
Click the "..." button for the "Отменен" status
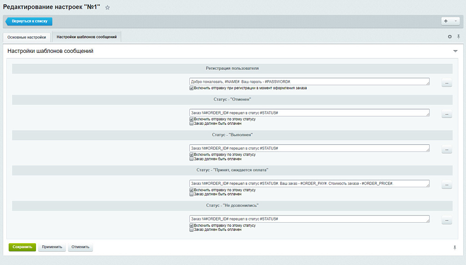pos(447,114)
